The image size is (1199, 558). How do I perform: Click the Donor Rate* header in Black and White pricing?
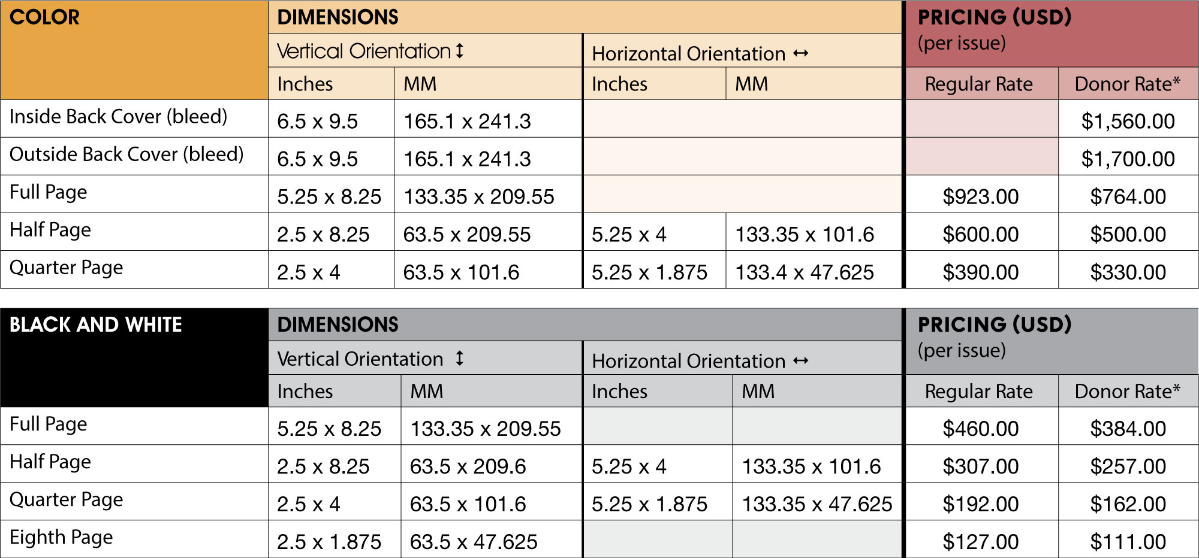1128,391
